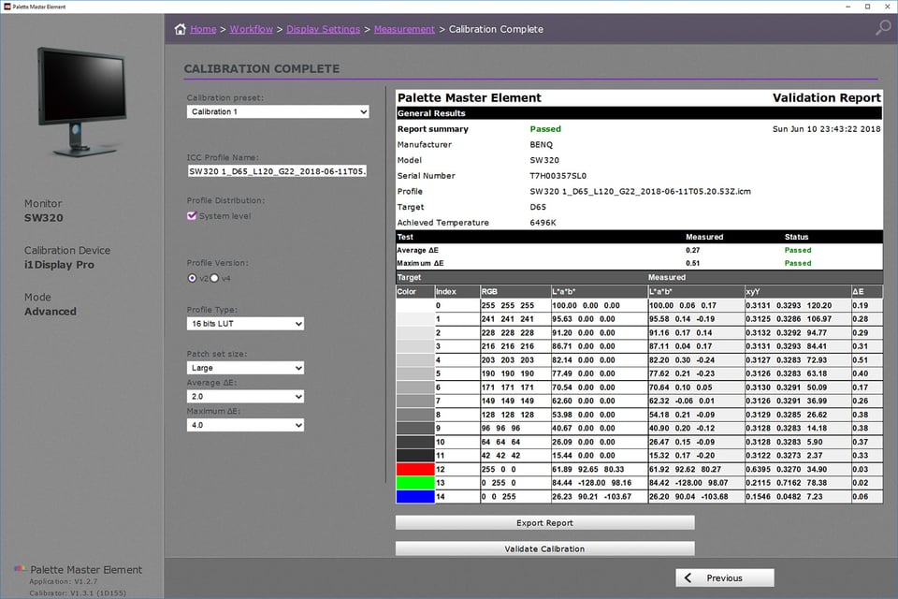This screenshot has height=599, width=898.
Task: Open the Profile Type 16 bits LUT dropdown
Action: click(x=245, y=323)
